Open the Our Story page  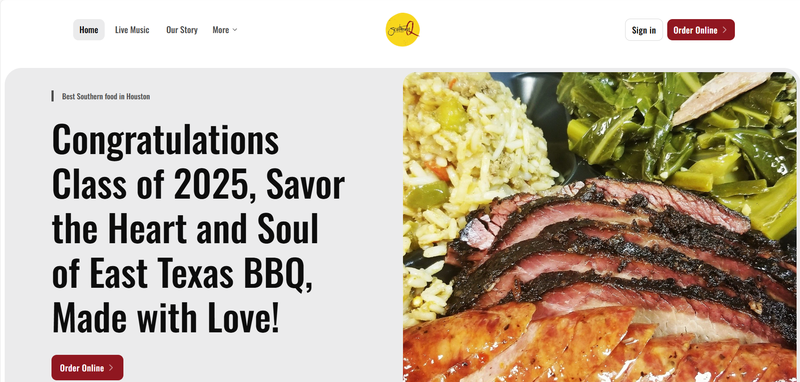pos(182,30)
